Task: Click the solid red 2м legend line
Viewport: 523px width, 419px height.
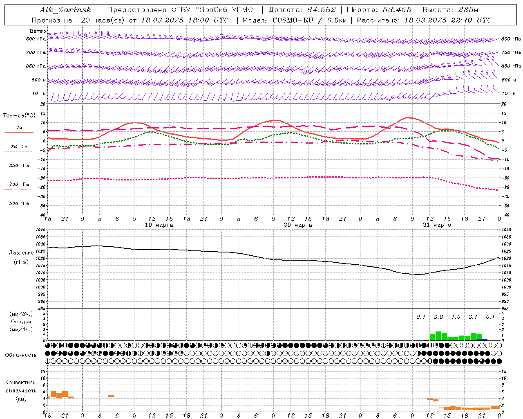Action: (x=19, y=133)
